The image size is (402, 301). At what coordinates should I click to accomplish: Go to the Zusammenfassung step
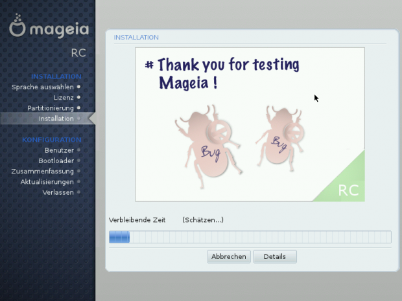pyautogui.click(x=42, y=171)
